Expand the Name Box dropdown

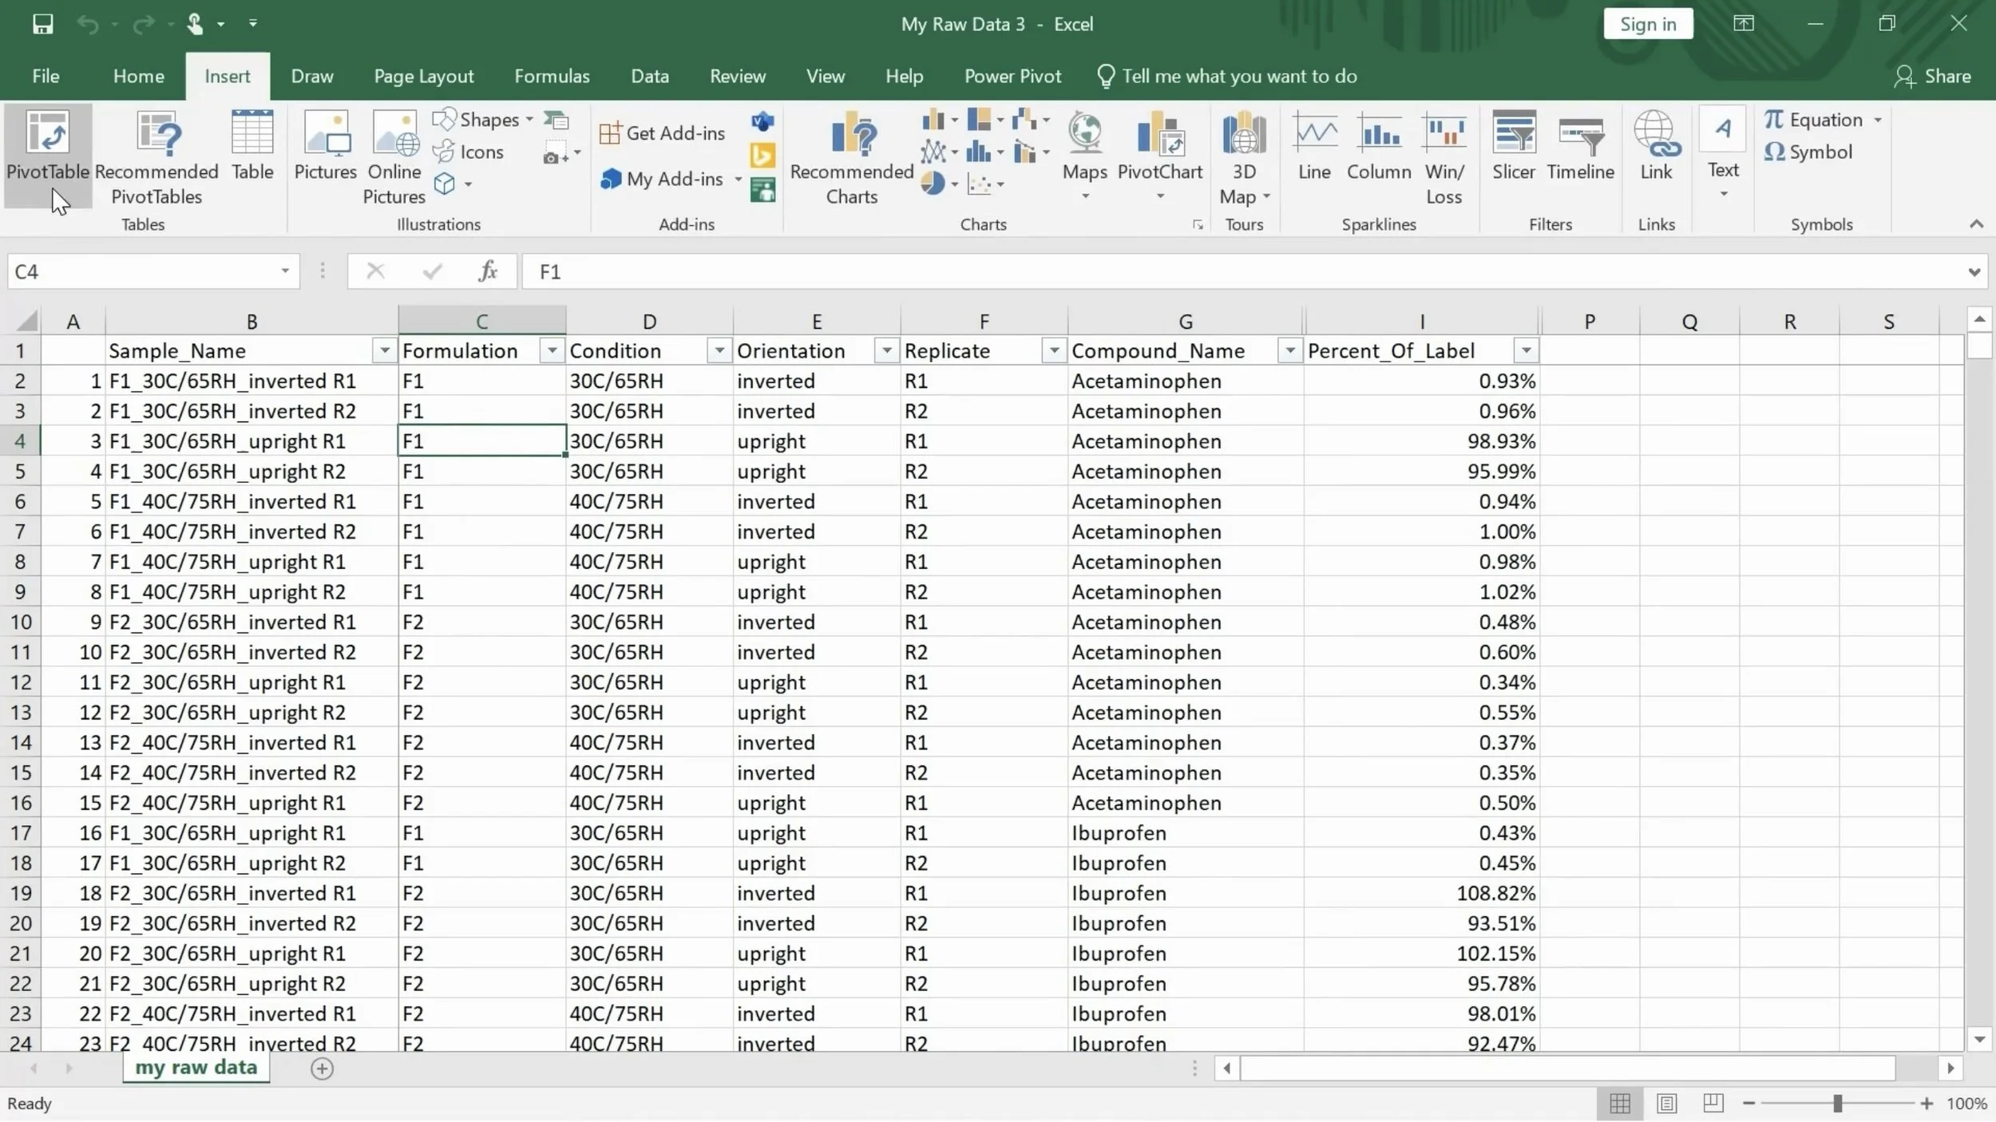click(284, 271)
